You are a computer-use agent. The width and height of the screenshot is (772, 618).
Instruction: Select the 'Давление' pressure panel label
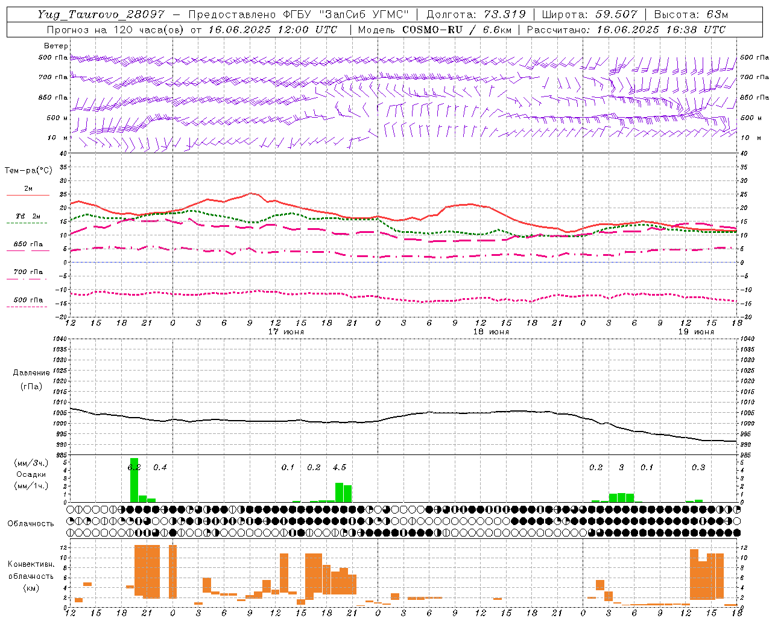tap(31, 373)
